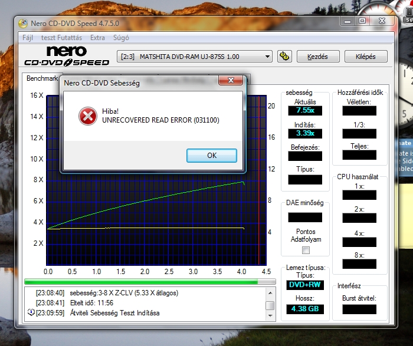Click the Burst átvitel value field
This screenshot has height=346, width=413.
tap(359, 309)
